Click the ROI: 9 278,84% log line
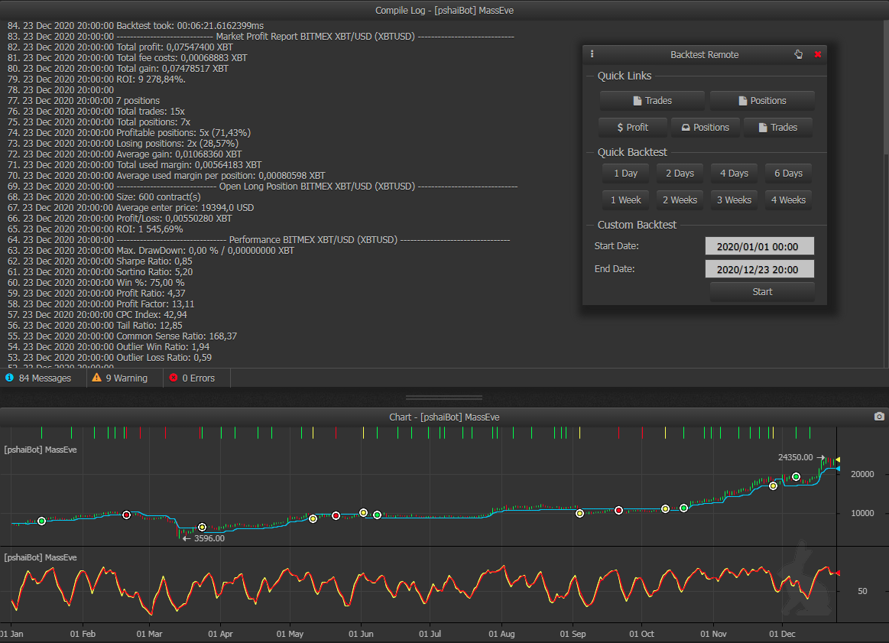Image resolution: width=889 pixels, height=643 pixels. click(96, 80)
